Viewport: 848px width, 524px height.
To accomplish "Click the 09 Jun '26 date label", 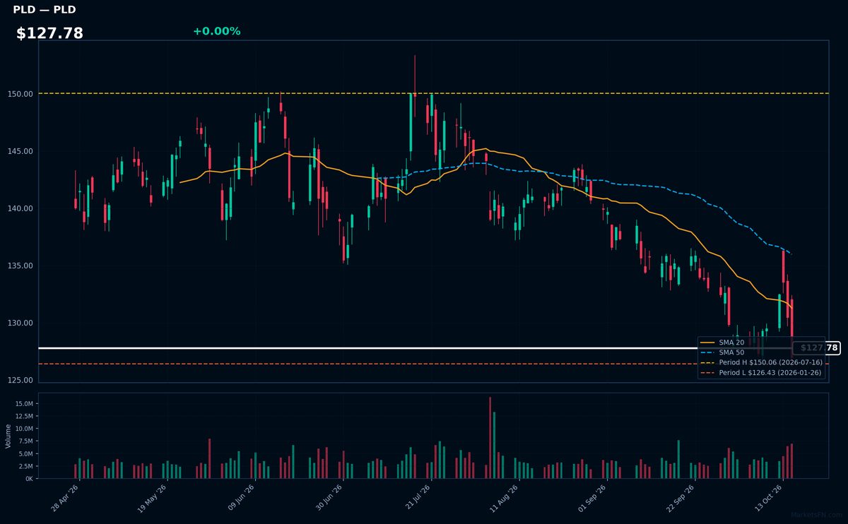I will 240,497.
